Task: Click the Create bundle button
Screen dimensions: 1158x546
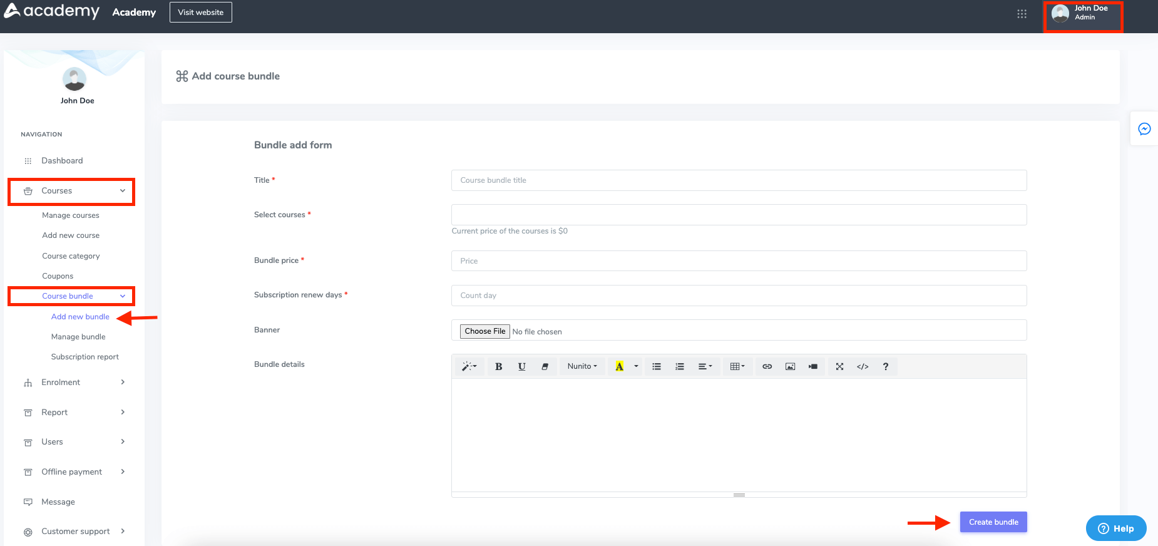Action: [993, 522]
